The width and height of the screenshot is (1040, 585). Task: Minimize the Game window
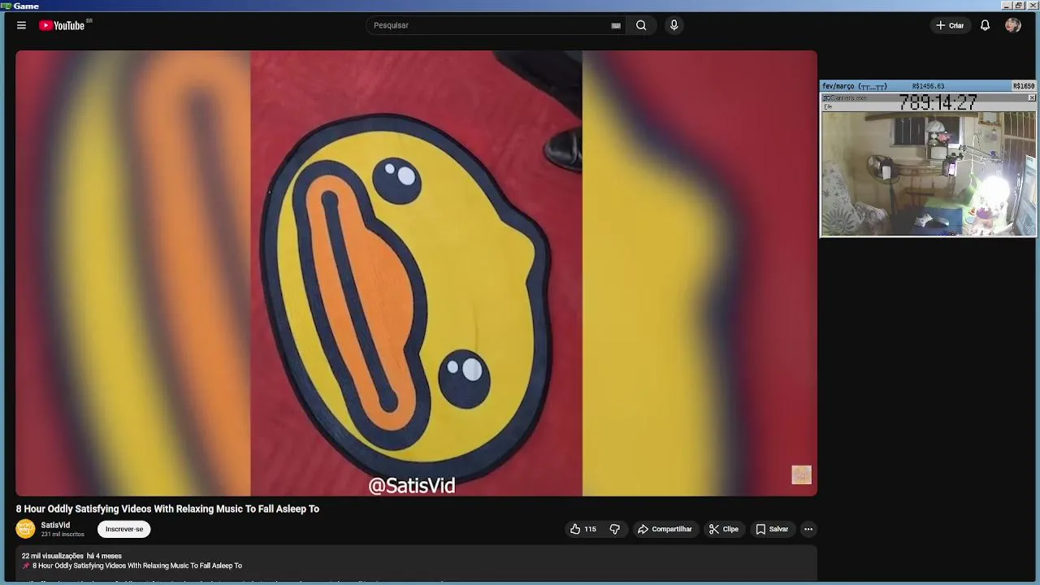click(1007, 6)
